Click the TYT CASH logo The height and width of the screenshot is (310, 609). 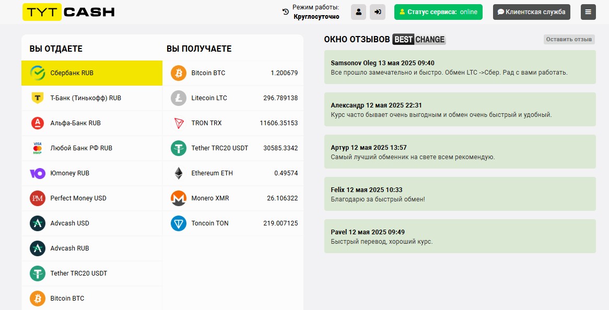(69, 12)
